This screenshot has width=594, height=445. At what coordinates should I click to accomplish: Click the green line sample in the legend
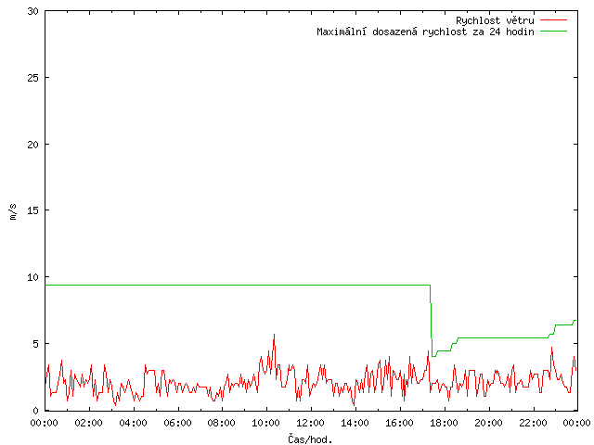coord(553,32)
